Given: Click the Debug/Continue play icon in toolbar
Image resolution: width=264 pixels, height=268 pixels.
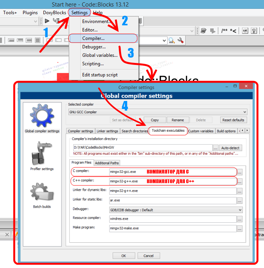Looking at the screenshot, I should pyautogui.click(x=47, y=21).
